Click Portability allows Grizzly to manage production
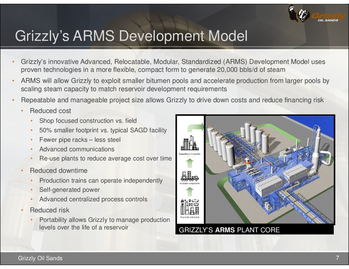This screenshot has height=269, width=349. point(105,224)
